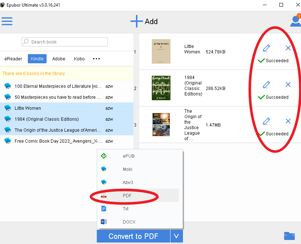The height and width of the screenshot is (244, 301).
Task: Click the Justice League title in conversion list
Action: click(193, 125)
